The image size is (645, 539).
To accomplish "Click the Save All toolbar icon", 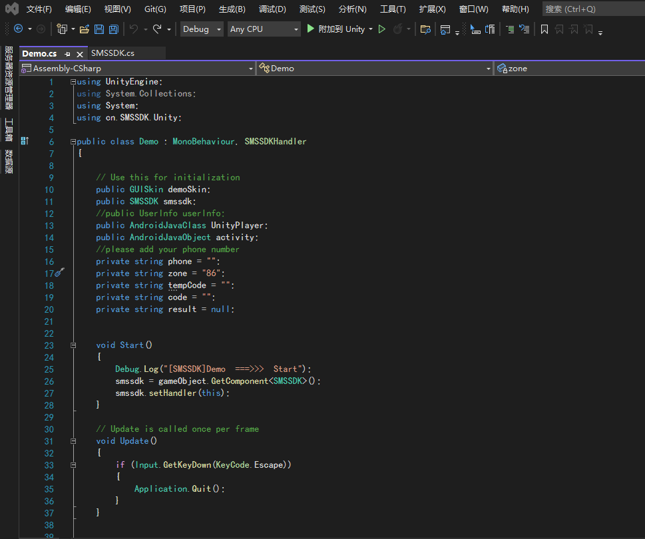I will [114, 29].
